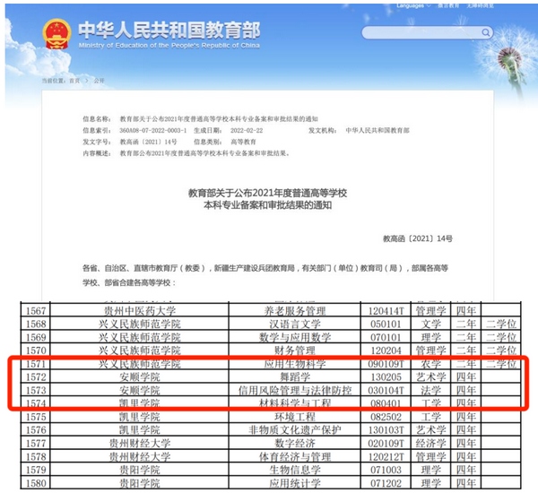The width and height of the screenshot is (538, 493).
Task: Open 公开 in the breadcrumb
Action: coord(99,81)
